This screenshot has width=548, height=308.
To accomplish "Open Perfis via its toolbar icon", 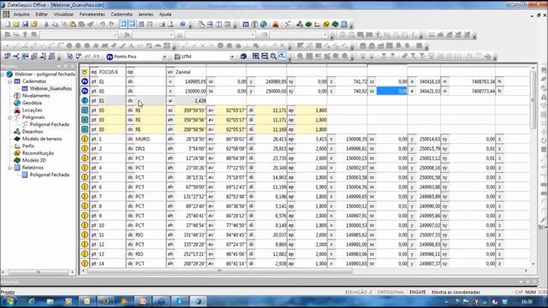I will point(318,24).
